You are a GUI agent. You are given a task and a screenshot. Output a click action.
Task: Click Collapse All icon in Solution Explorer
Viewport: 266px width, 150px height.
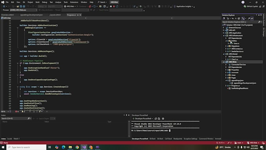click(x=235, y=18)
